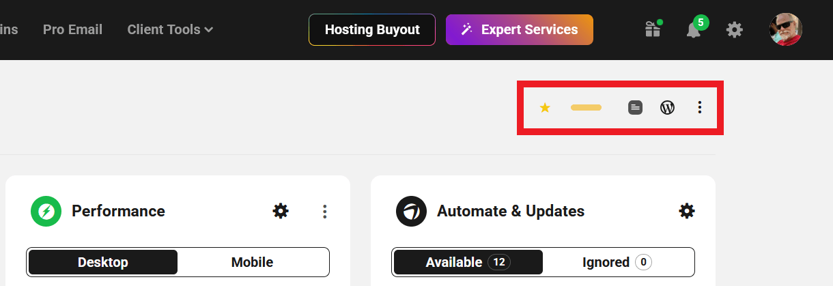
Task: Open the WordPress admin icon
Action: [x=667, y=107]
